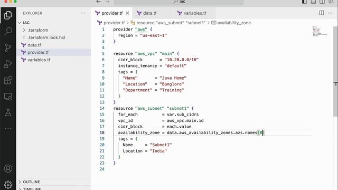Go forward in navigation history
Viewport: 338px width, 190px height.
coord(107,2)
